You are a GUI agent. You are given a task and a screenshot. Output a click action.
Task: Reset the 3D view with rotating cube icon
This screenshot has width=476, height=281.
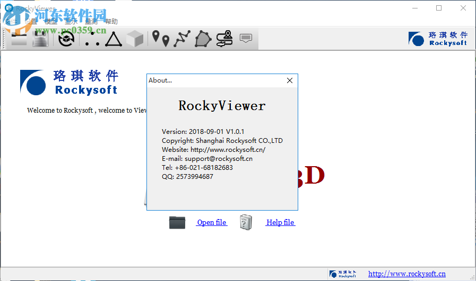(x=66, y=39)
